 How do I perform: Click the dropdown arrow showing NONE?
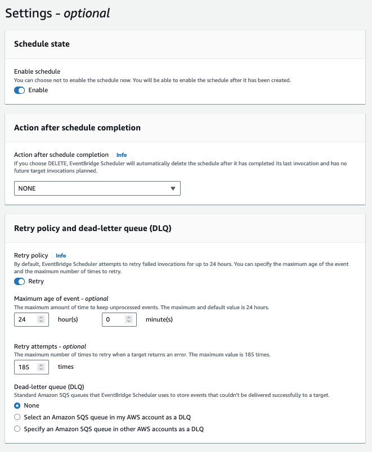pos(173,188)
